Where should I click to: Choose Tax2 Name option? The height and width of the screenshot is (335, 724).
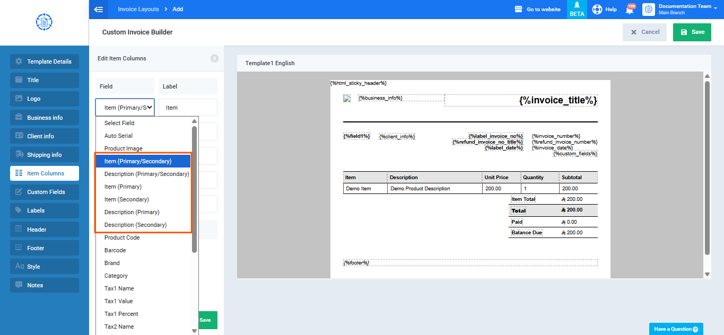143,327
